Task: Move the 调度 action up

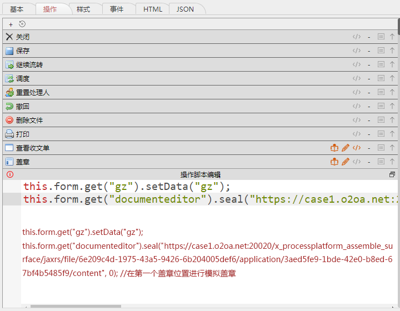Action: pos(392,78)
